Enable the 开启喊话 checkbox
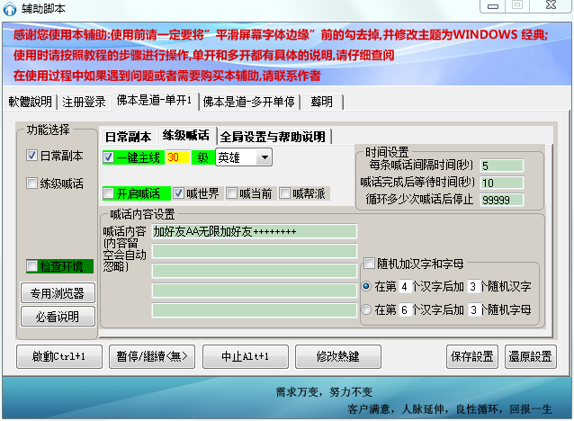574x421 pixels. tap(108, 193)
